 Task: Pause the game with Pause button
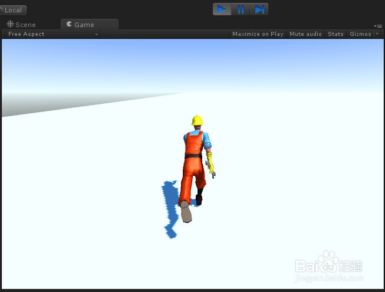click(x=241, y=9)
